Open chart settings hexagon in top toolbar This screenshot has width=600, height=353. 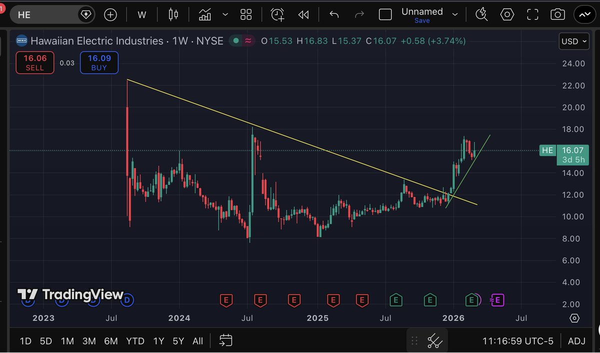tap(507, 14)
